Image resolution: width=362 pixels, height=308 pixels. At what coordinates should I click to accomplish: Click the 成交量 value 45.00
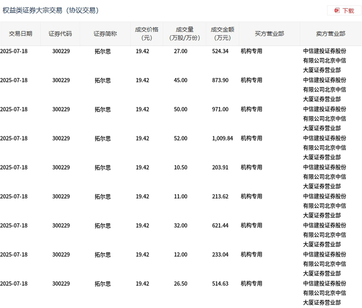[x=180, y=80]
